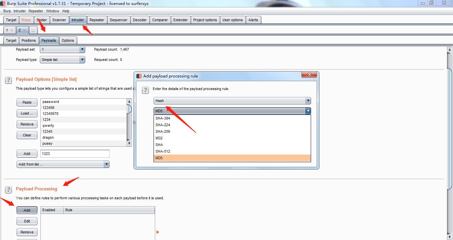Choose SHA-512 from algorithm list
453x240 pixels.
pyautogui.click(x=232, y=151)
